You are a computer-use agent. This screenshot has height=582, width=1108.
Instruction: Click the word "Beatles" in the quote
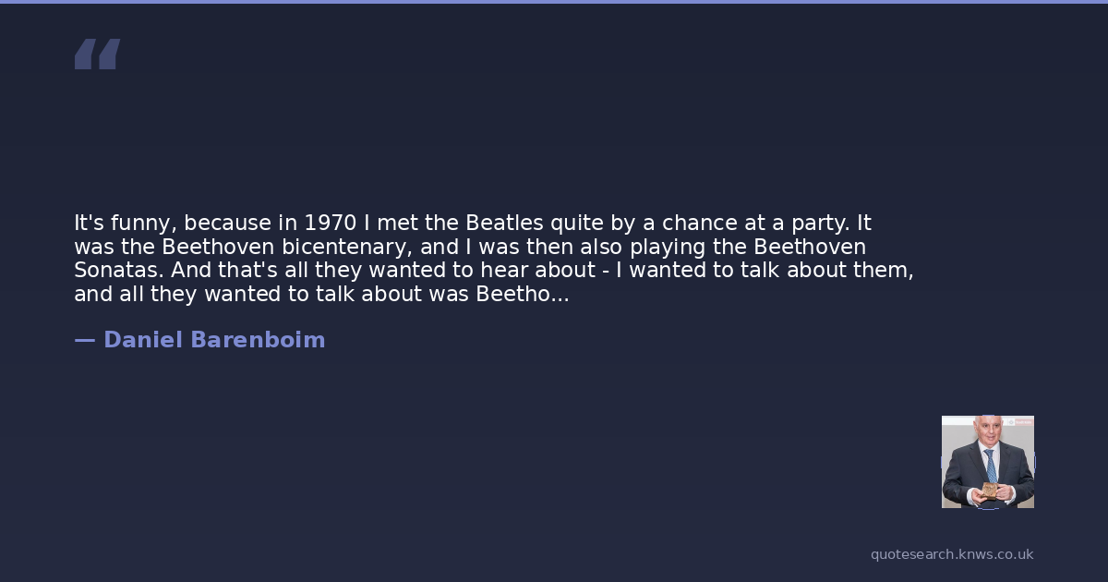[x=504, y=224]
